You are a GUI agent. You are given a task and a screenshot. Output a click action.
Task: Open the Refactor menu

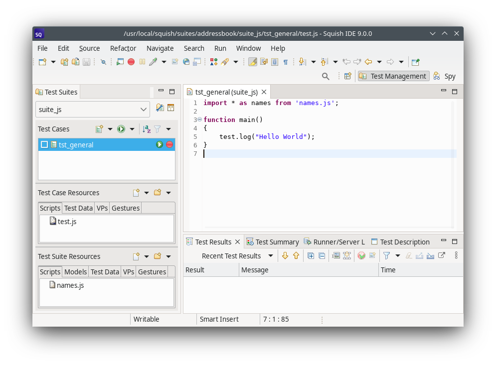click(x=123, y=48)
